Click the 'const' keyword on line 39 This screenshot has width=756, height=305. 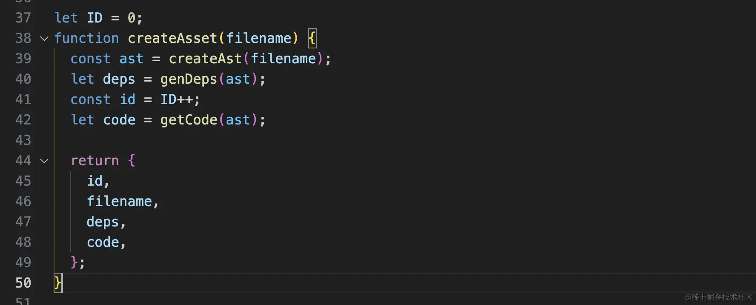click(x=90, y=59)
